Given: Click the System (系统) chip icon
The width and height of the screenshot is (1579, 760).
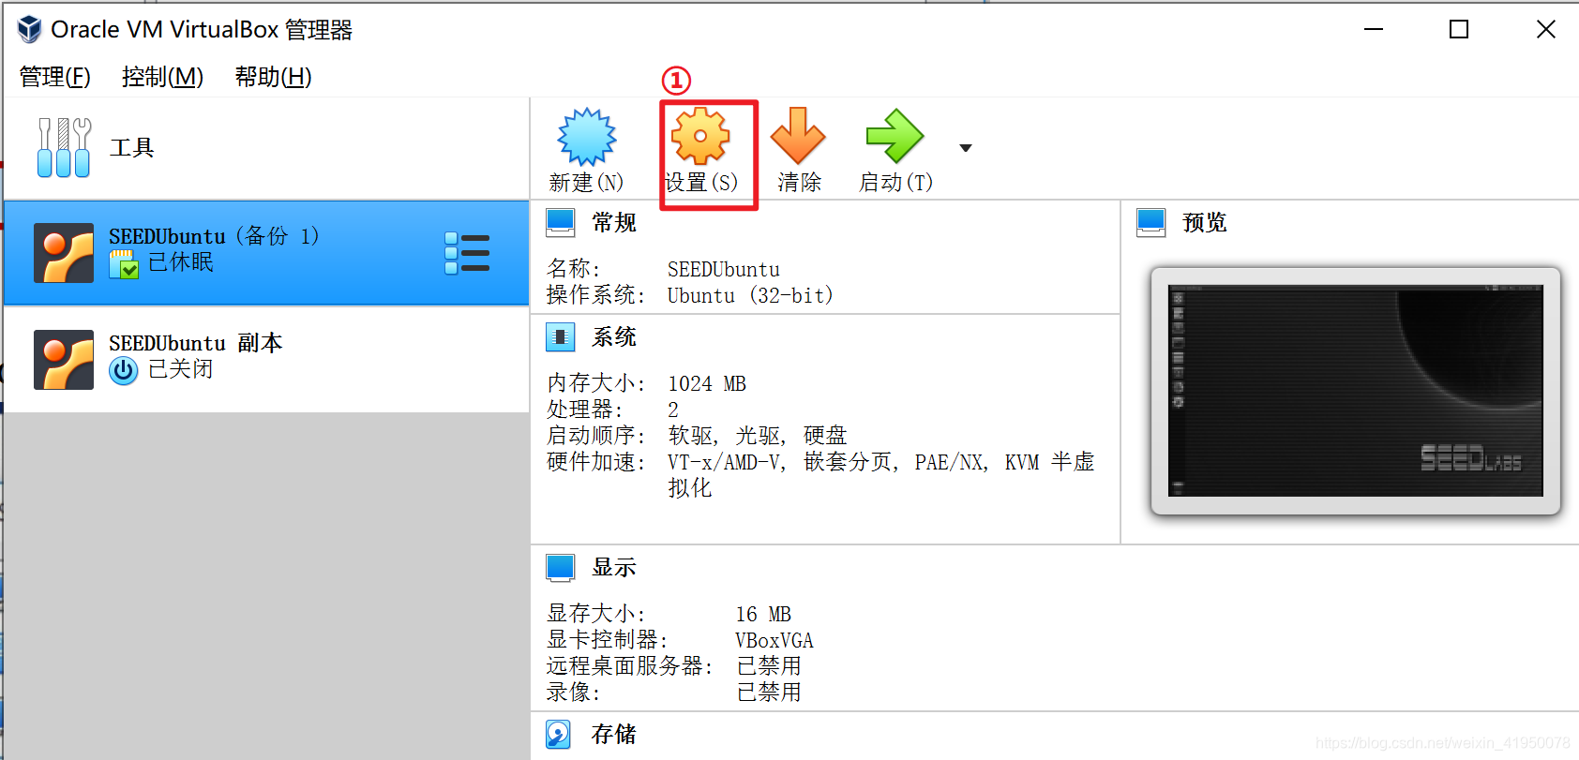Looking at the screenshot, I should (x=561, y=337).
